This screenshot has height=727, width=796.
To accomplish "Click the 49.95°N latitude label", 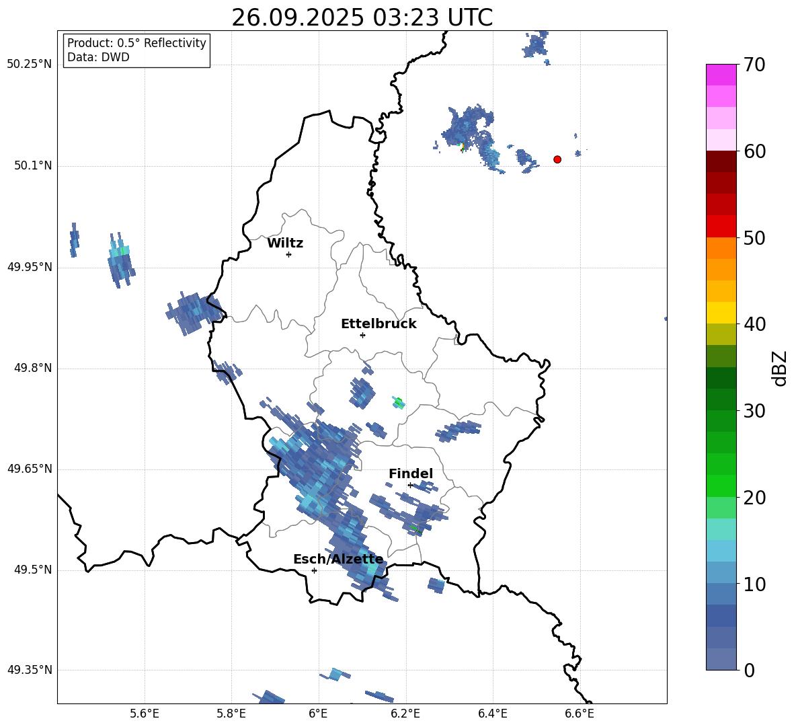I will (29, 267).
